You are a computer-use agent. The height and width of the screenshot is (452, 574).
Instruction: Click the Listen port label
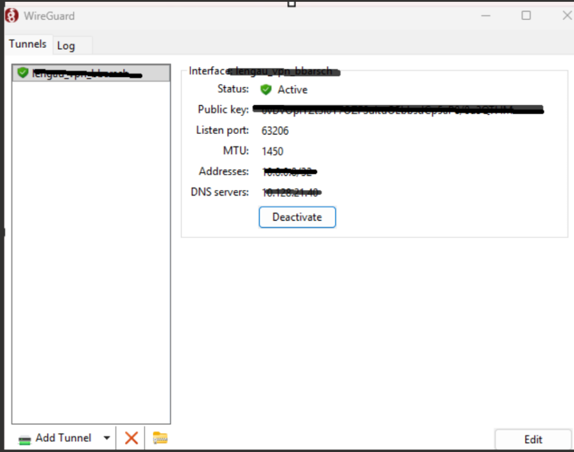222,130
